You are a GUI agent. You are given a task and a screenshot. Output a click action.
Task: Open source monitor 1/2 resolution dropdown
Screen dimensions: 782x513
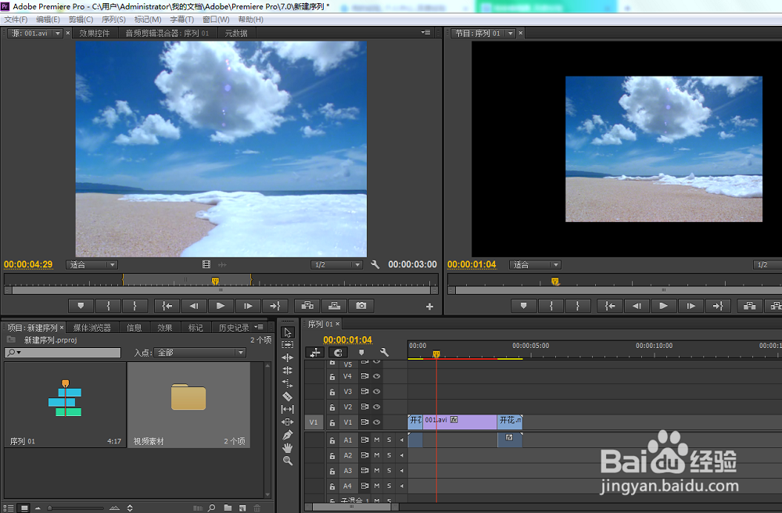pos(336,265)
